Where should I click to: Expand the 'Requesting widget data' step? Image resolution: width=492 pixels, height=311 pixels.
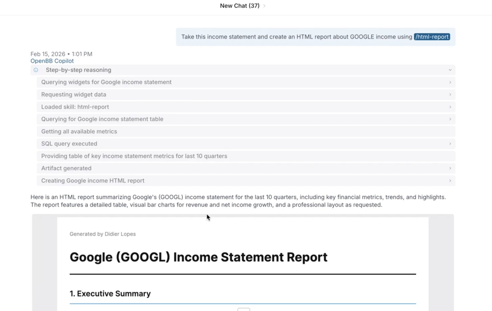[x=450, y=95]
